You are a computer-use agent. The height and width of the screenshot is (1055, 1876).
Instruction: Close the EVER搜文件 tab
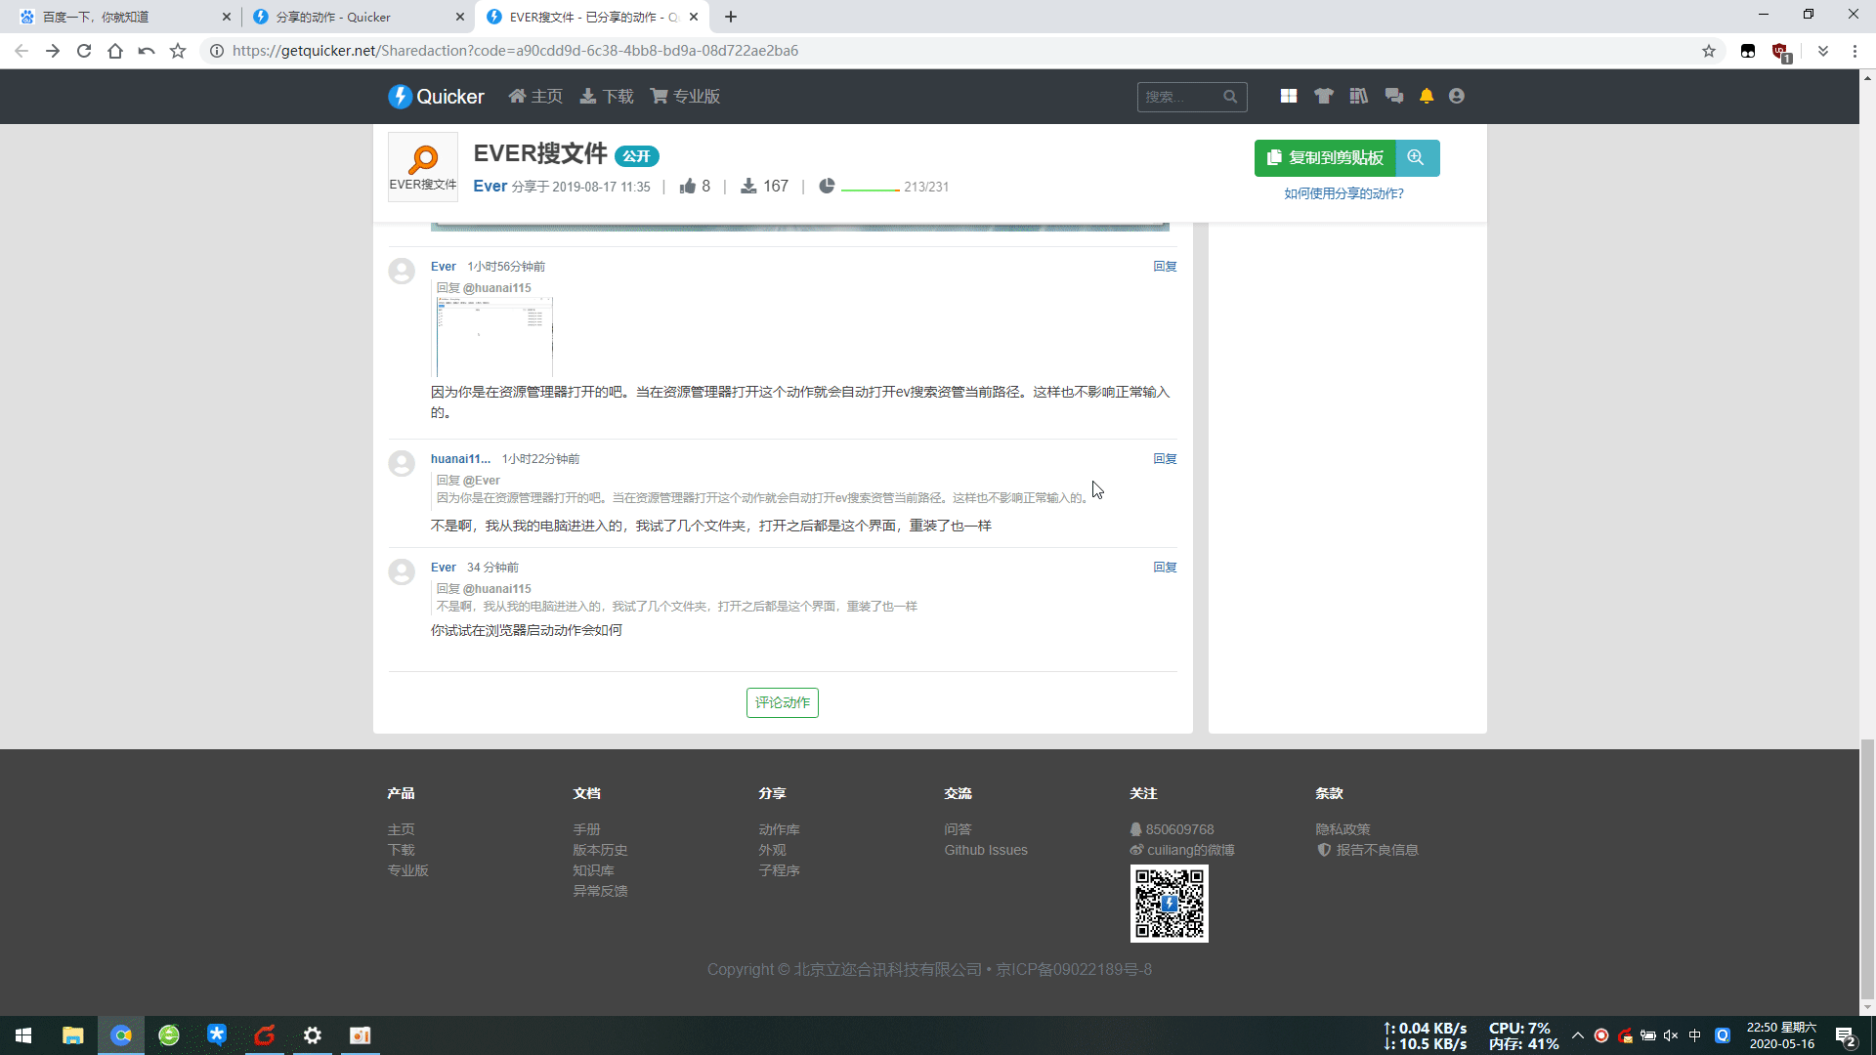click(x=694, y=17)
